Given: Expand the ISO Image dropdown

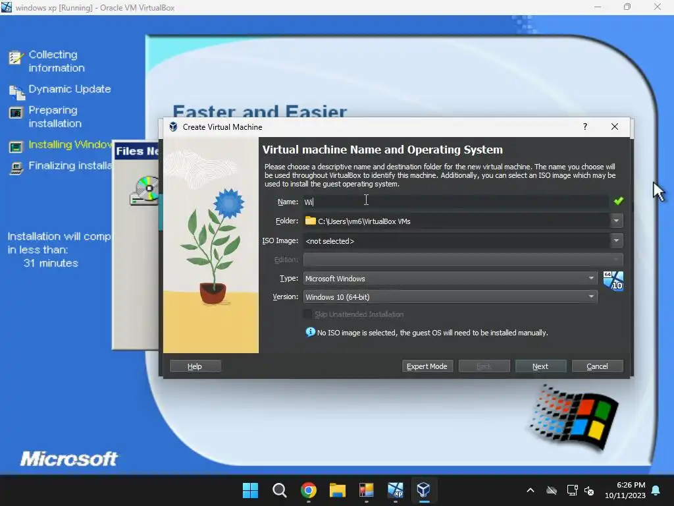Looking at the screenshot, I should (x=616, y=240).
